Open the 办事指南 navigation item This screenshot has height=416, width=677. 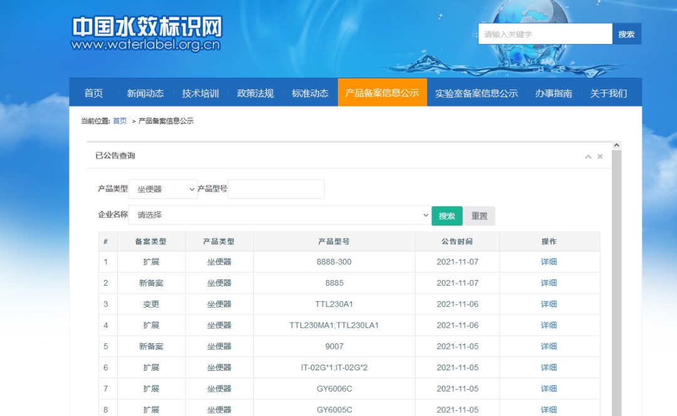click(x=554, y=93)
